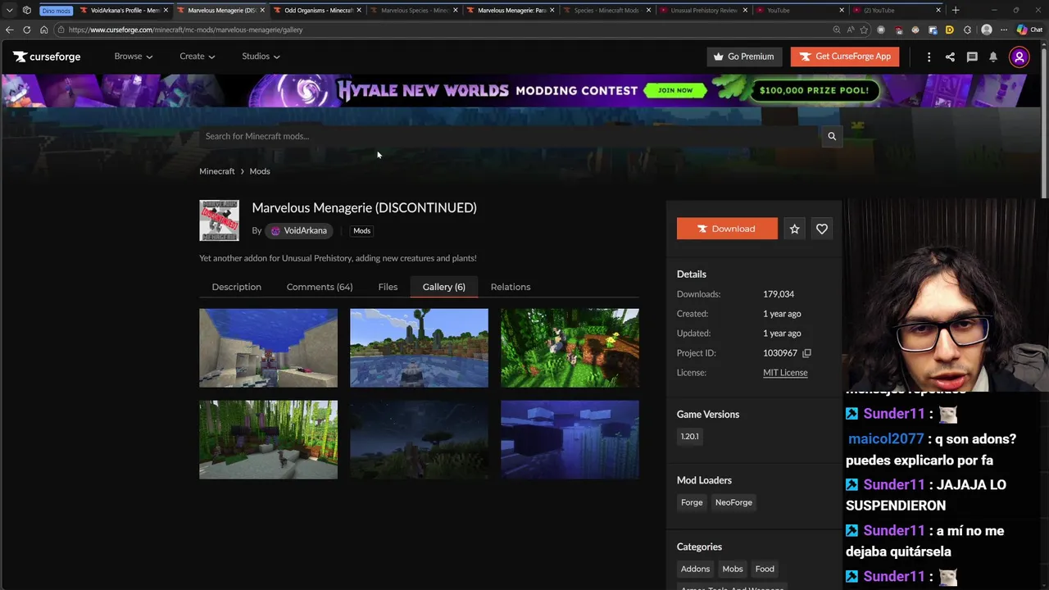
Task: Open the dark blue underwater gallery image
Action: pyautogui.click(x=570, y=440)
